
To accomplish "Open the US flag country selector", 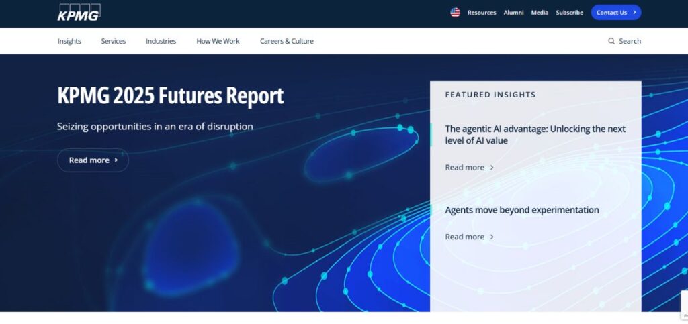I will click(455, 12).
